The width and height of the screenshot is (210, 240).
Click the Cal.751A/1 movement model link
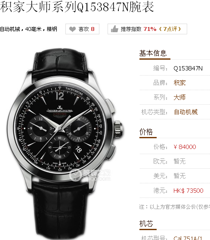[x=188, y=238]
